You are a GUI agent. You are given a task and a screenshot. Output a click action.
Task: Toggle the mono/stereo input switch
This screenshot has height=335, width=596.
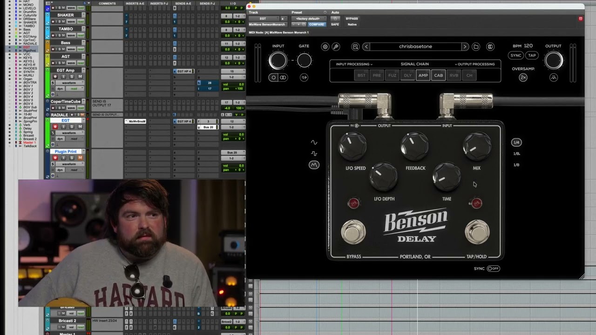click(x=278, y=78)
